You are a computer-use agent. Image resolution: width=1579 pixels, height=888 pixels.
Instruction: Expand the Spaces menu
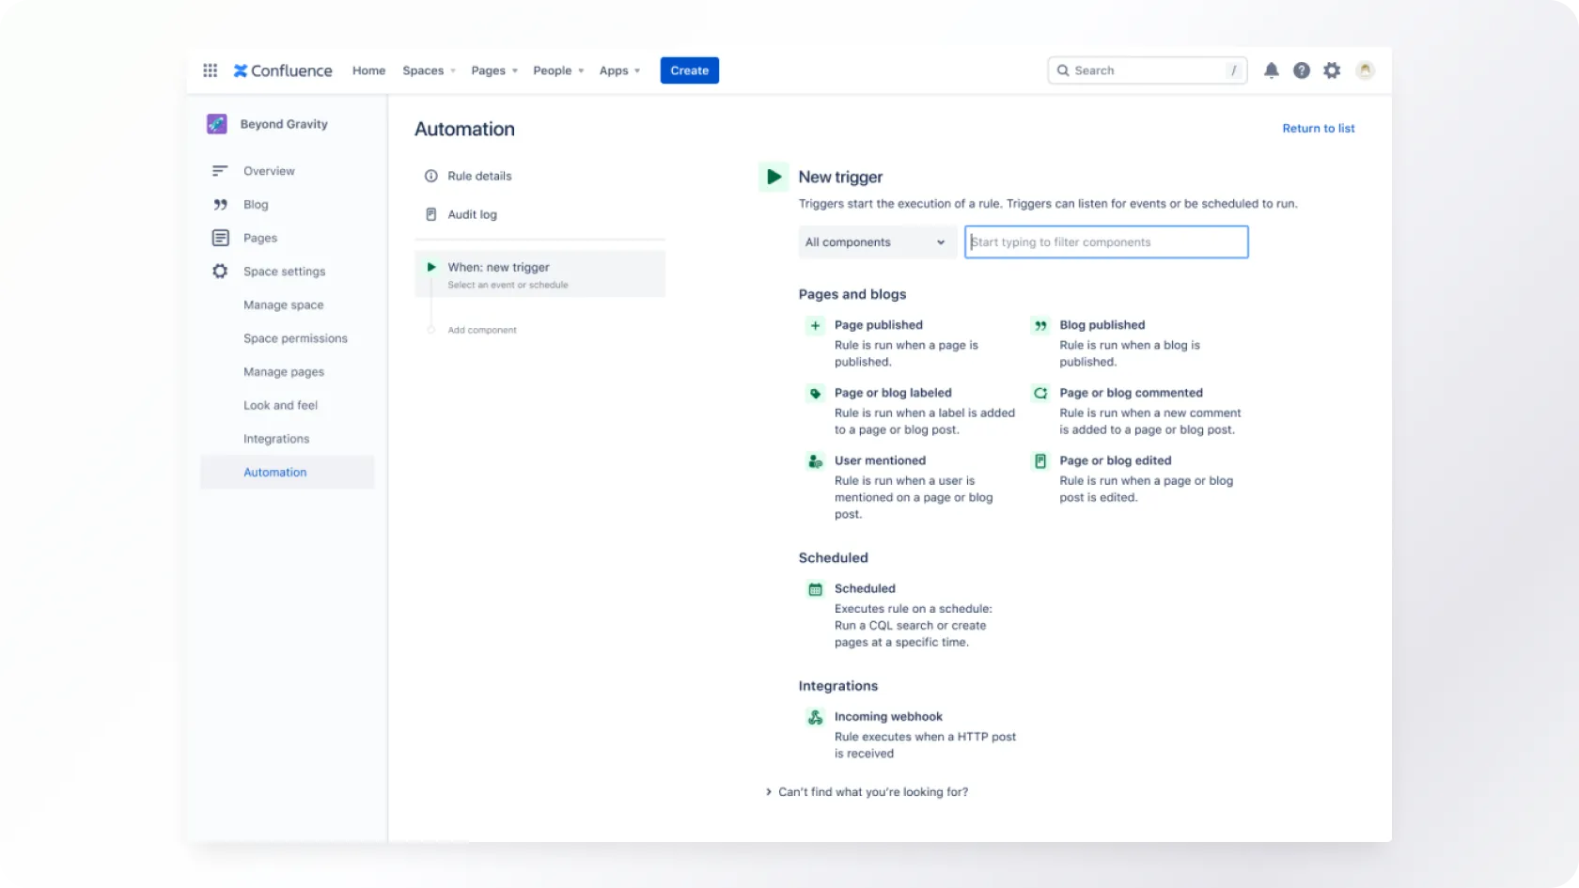point(429,70)
